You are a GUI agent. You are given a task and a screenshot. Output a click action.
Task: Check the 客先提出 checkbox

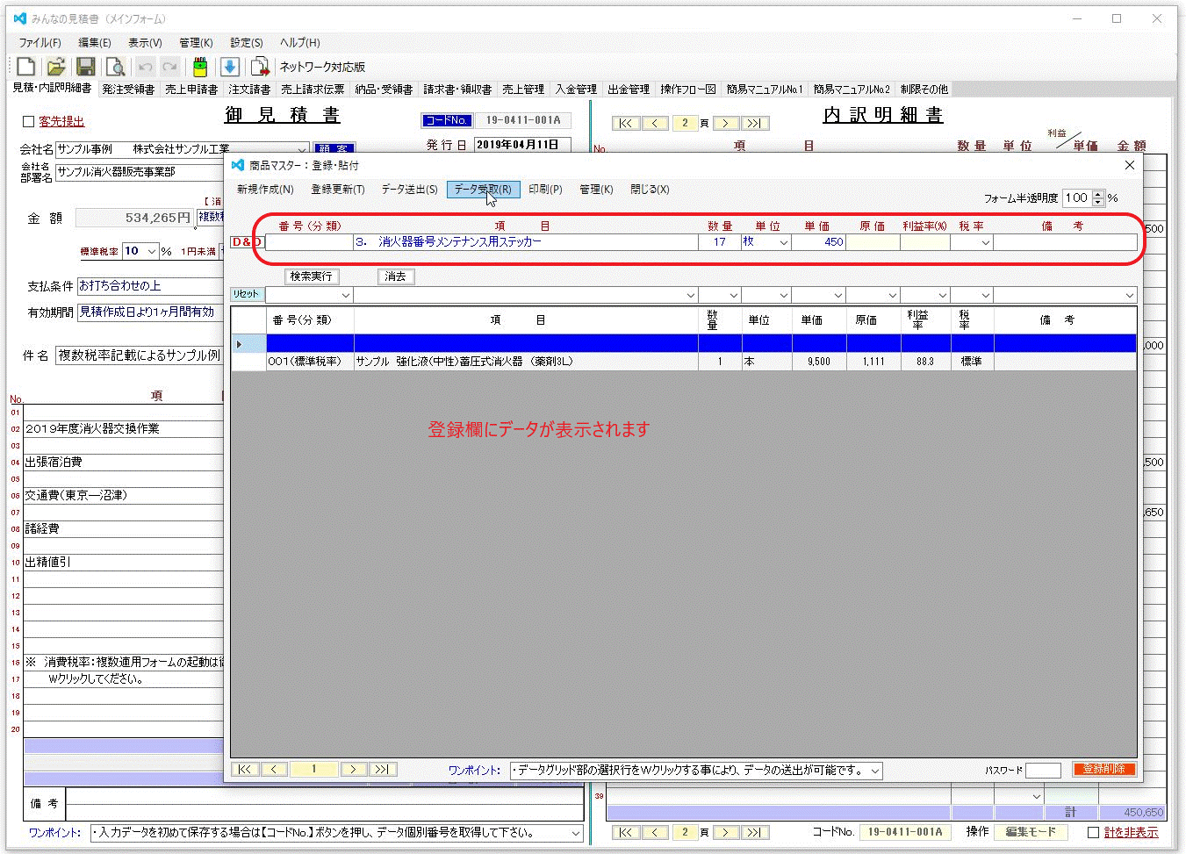click(x=28, y=122)
